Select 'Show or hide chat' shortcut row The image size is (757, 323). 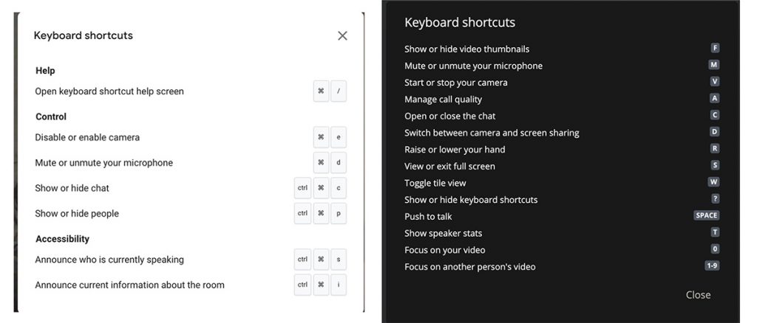72,188
